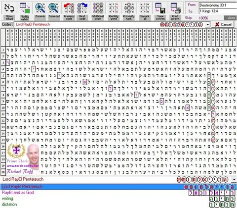The image size is (237, 208).
Task: Select the 'writing' code row
Action: point(118,199)
